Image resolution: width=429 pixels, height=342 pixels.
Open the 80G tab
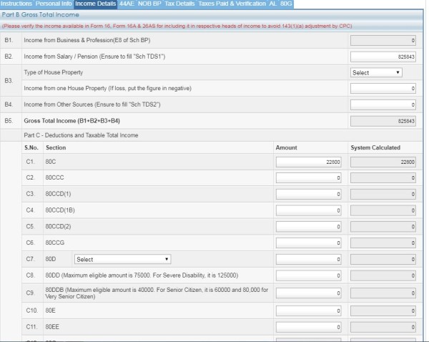point(287,4)
